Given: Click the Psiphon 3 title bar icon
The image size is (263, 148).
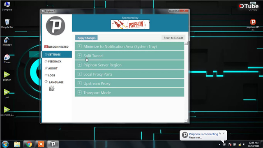Looking at the screenshot, I should (x=43, y=11).
